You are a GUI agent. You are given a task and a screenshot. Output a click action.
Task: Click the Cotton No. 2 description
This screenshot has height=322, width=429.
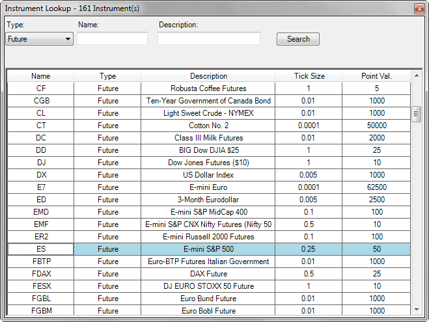[208, 126]
